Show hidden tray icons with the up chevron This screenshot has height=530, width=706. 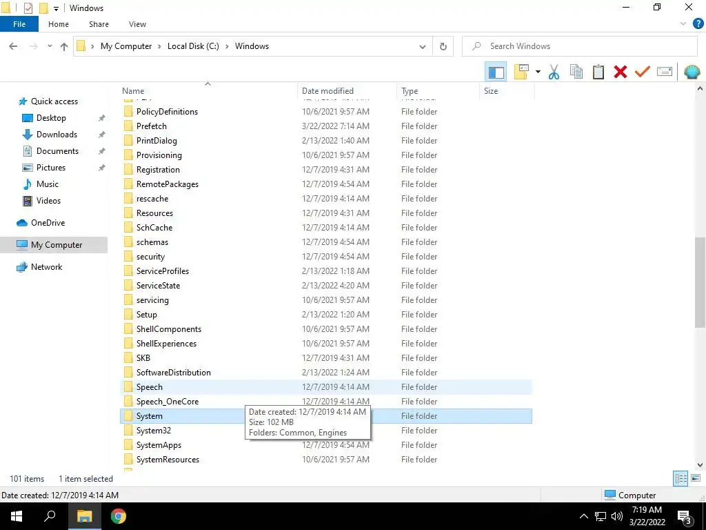[x=583, y=516]
